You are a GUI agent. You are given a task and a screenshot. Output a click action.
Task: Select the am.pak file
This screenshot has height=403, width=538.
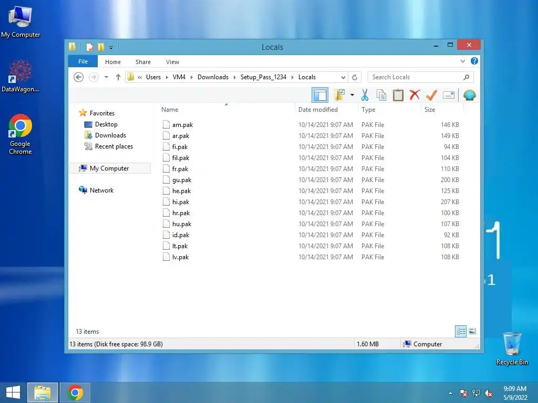182,125
